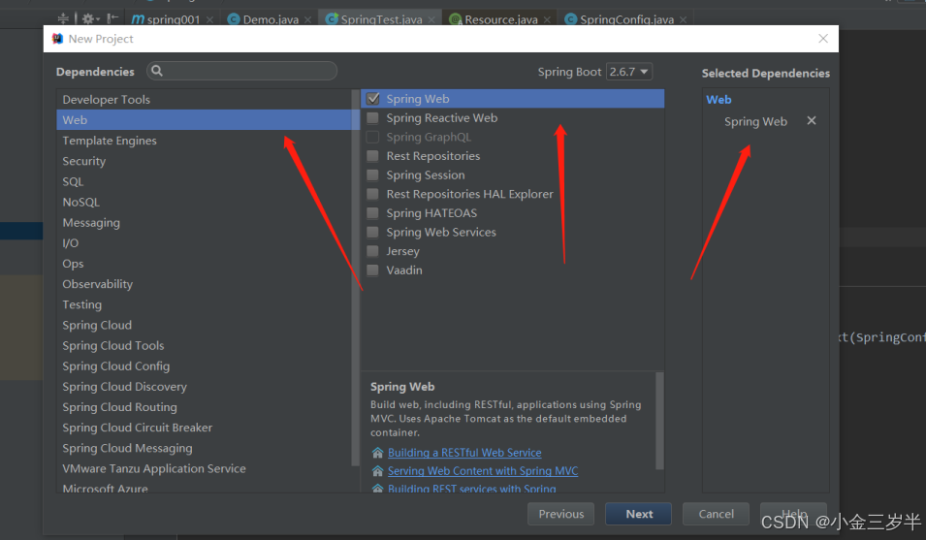
Task: Select the Spring Cloud Tools category
Action: click(204, 345)
